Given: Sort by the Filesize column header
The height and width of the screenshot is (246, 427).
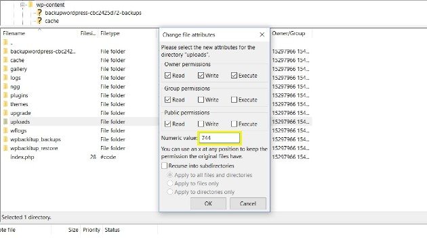Looking at the screenshot, I should click(x=88, y=33).
